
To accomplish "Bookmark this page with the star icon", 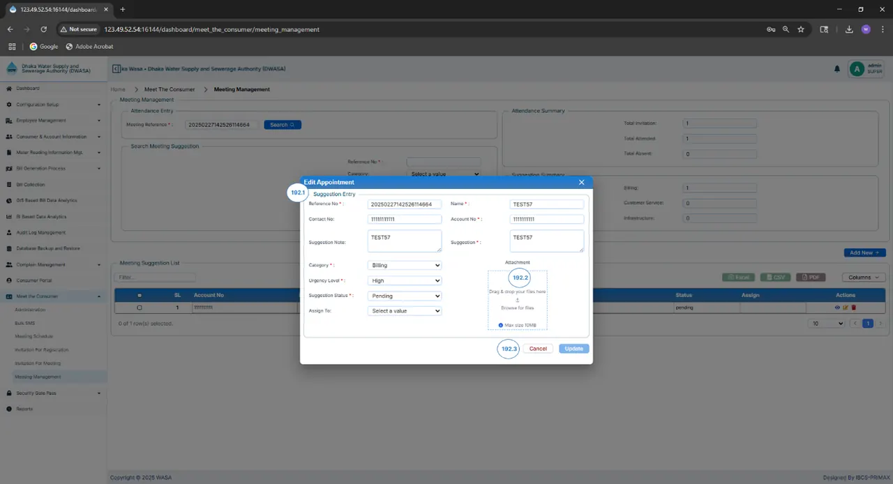I will click(x=801, y=29).
